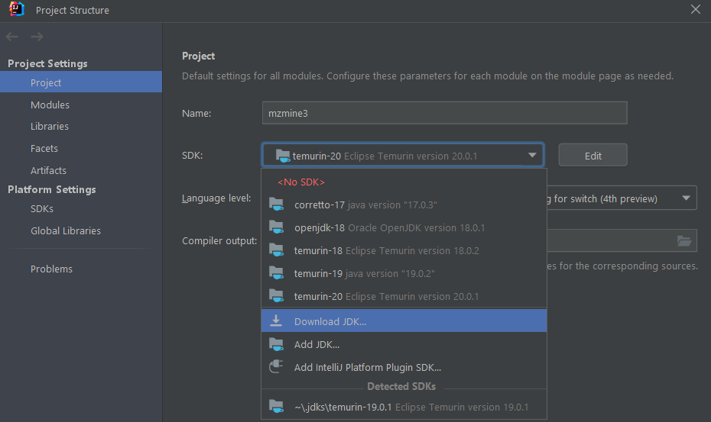Click the IntelliJ IDEA logo icon
Image resolution: width=711 pixels, height=422 pixels.
[17, 9]
